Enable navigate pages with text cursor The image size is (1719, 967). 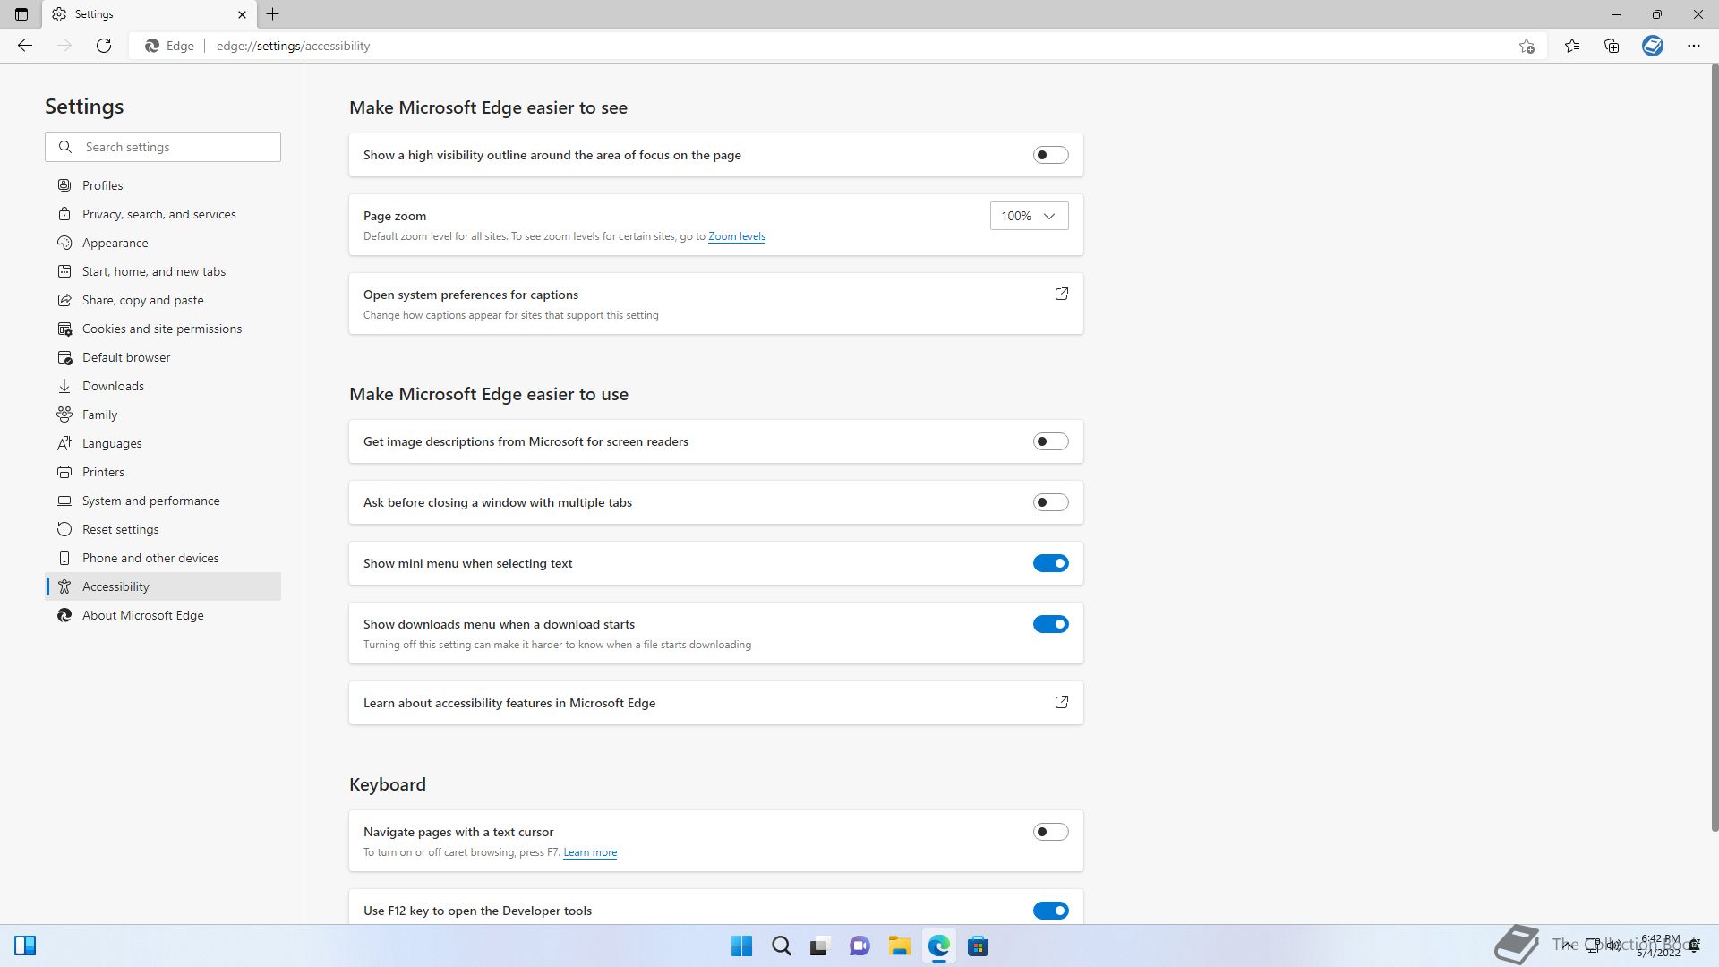(x=1050, y=832)
